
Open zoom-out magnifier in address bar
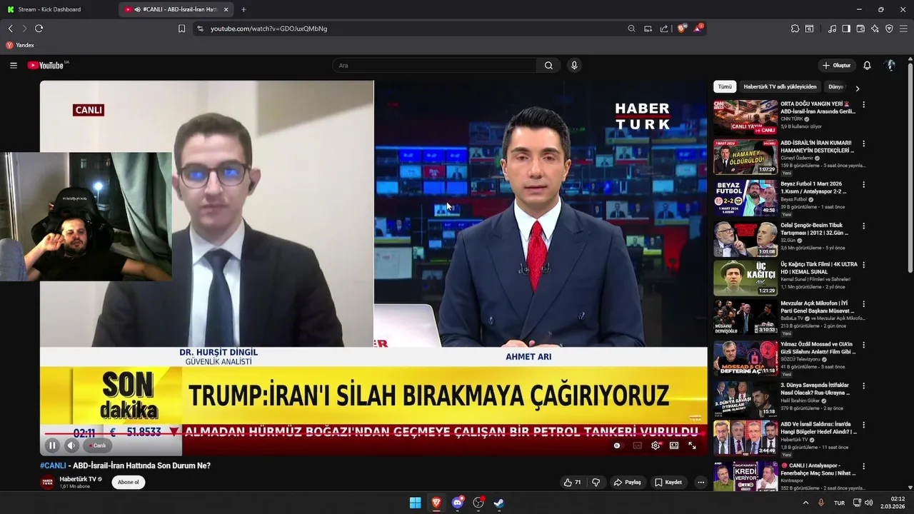[631, 29]
